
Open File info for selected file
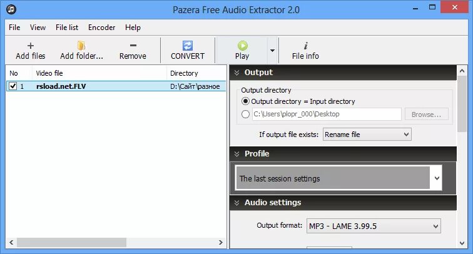pos(305,51)
